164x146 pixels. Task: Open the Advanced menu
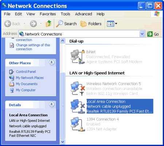pos(83,14)
